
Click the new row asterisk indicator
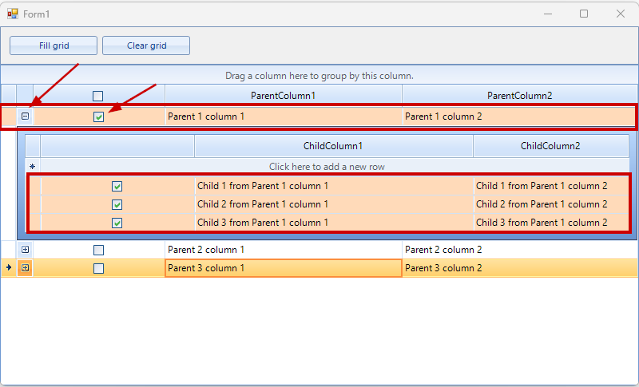click(x=33, y=167)
